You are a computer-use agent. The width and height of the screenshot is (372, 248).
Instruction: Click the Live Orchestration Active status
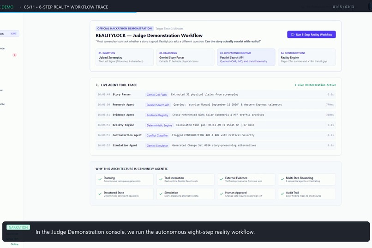(315, 85)
